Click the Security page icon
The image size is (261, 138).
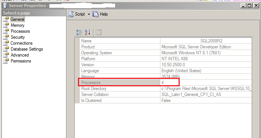coord(6,37)
